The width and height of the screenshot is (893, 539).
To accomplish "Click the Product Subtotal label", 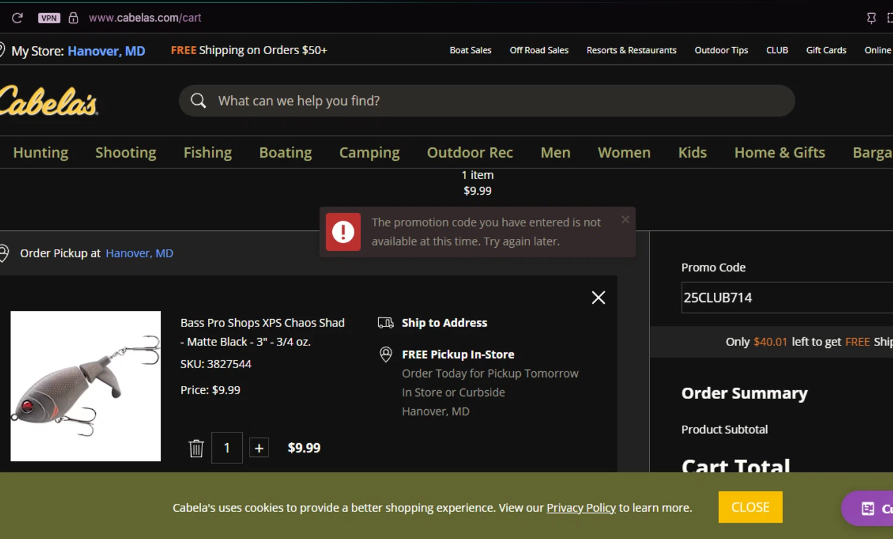I will click(x=725, y=429).
